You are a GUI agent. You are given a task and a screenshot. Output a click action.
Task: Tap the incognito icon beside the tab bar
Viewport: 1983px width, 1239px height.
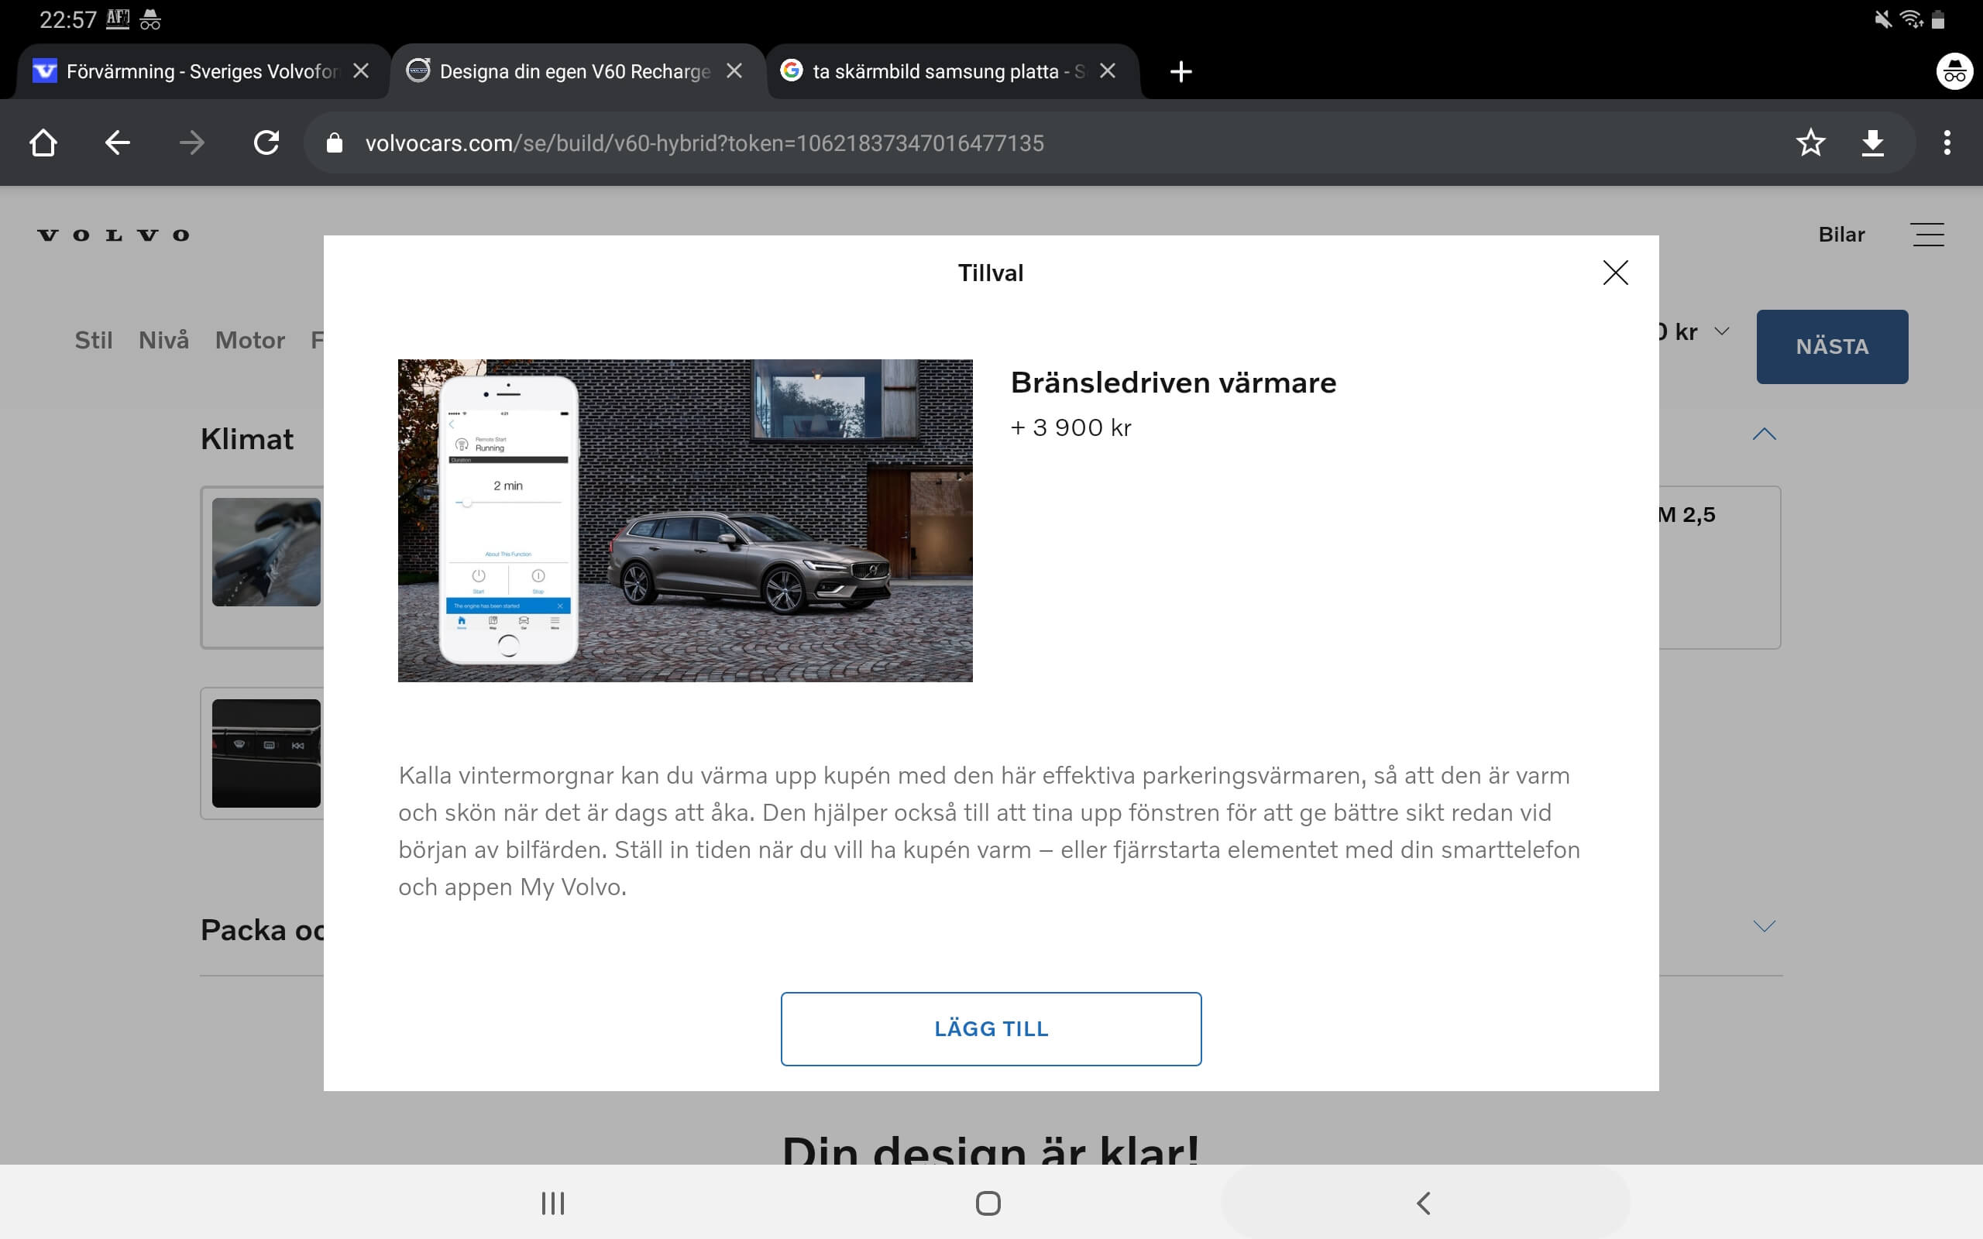click(x=1954, y=71)
